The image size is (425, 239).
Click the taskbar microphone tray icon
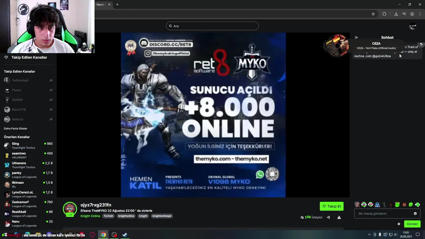click(380, 235)
